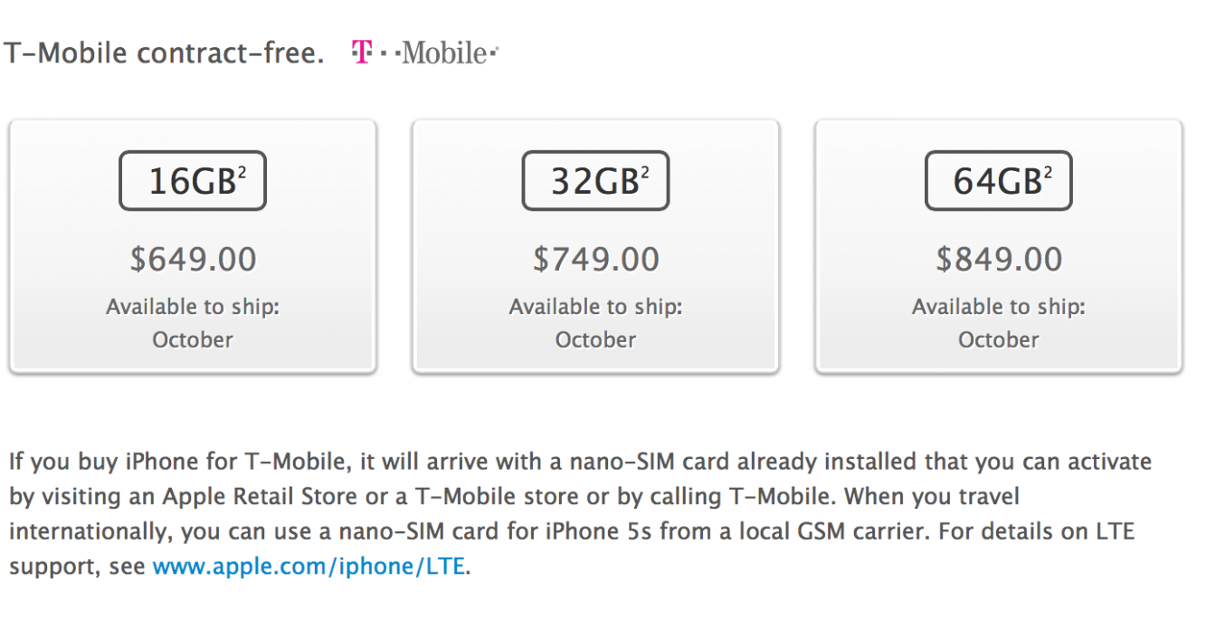Image resolution: width=1216 pixels, height=630 pixels.
Task: Click the paragraph line starting "If you buy iPhone"
Action: coord(579,462)
